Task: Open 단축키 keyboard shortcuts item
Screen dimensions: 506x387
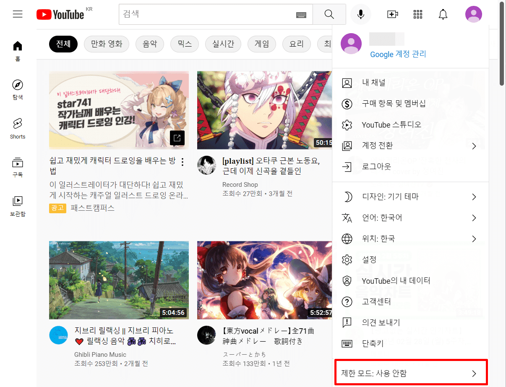Action: [x=410, y=343]
